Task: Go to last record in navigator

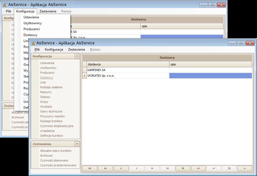Action: point(167,168)
